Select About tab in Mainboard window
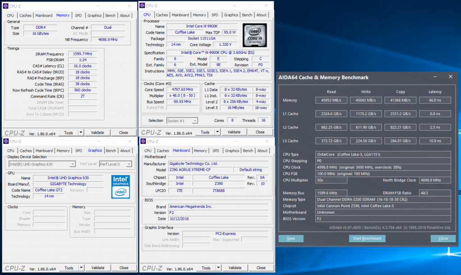This screenshot has height=275, width=461. click(x=262, y=151)
